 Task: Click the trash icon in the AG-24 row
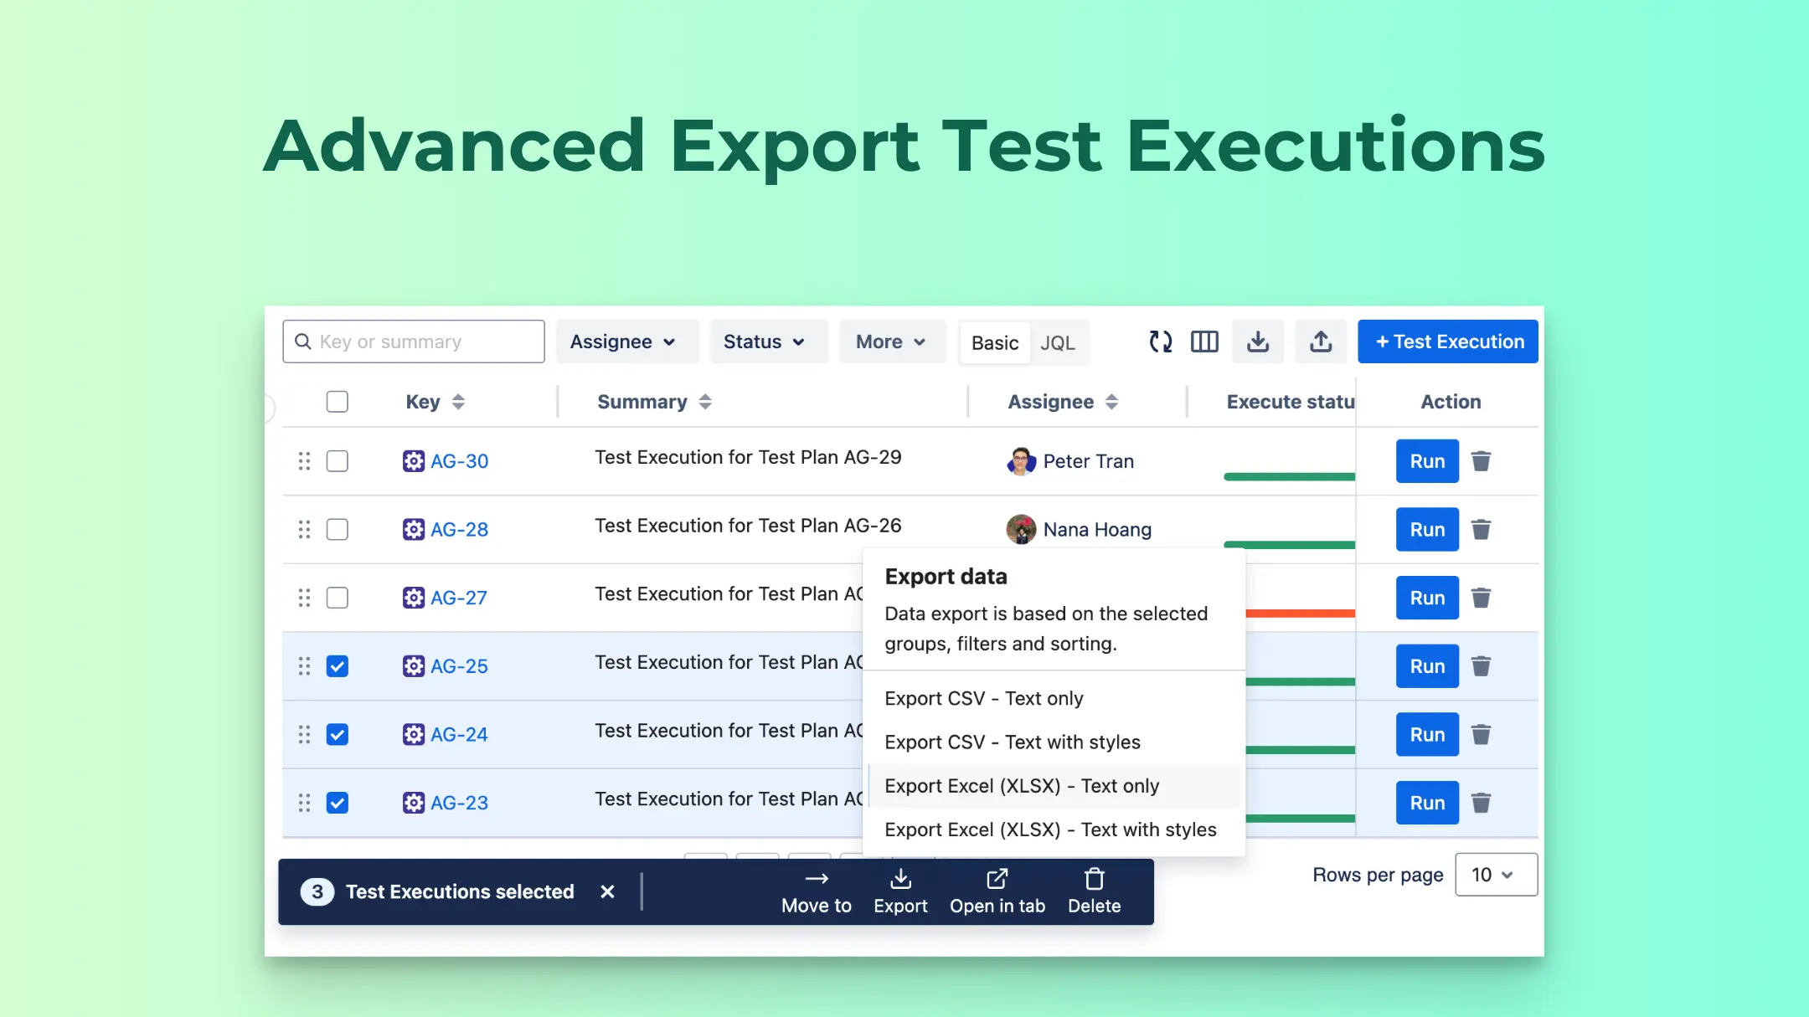click(1481, 734)
